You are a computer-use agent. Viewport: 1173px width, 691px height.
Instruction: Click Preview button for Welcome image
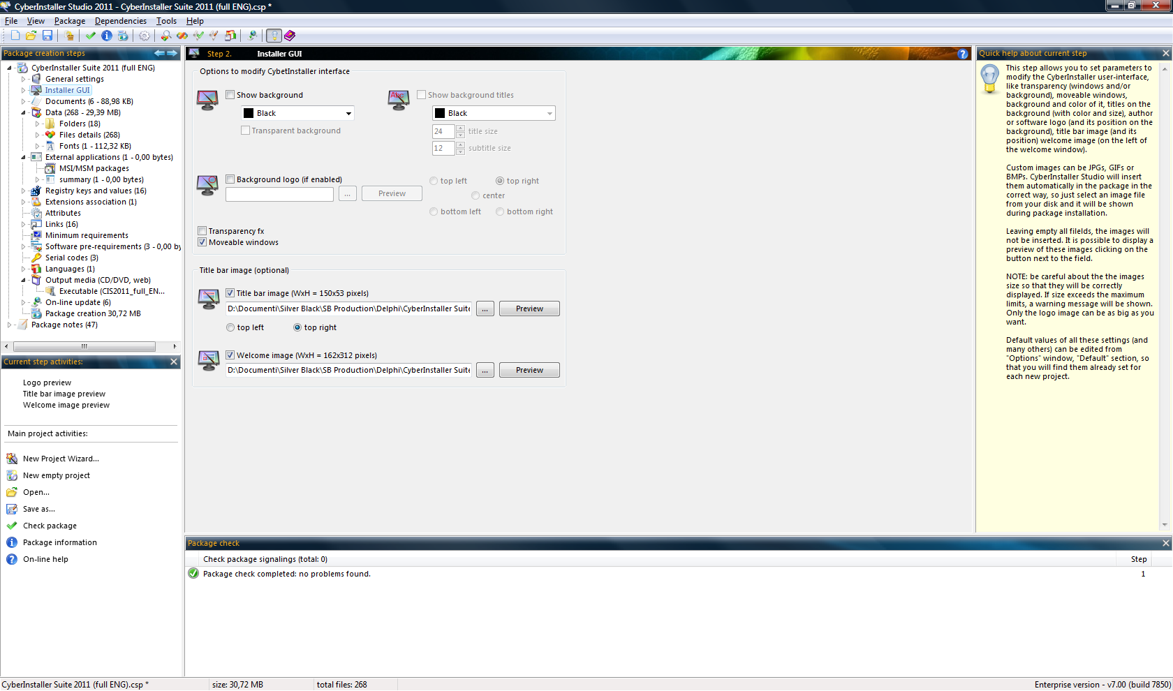point(529,370)
